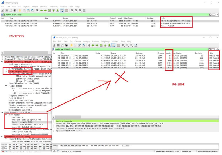
Task: Click display filter field in FG-1200D window
Action: (x=106, y=14)
